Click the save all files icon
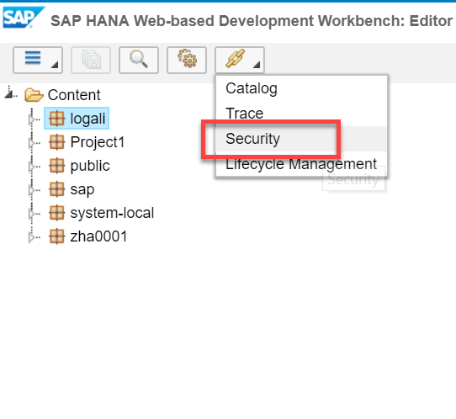The width and height of the screenshot is (456, 419). coord(91,60)
